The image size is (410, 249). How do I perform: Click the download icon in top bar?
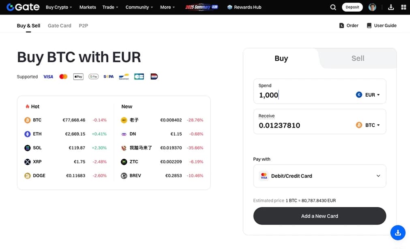[391, 7]
